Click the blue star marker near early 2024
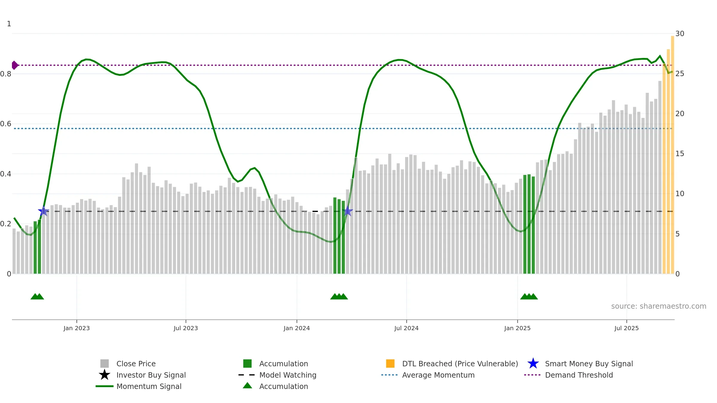The image size is (717, 403). 347,211
